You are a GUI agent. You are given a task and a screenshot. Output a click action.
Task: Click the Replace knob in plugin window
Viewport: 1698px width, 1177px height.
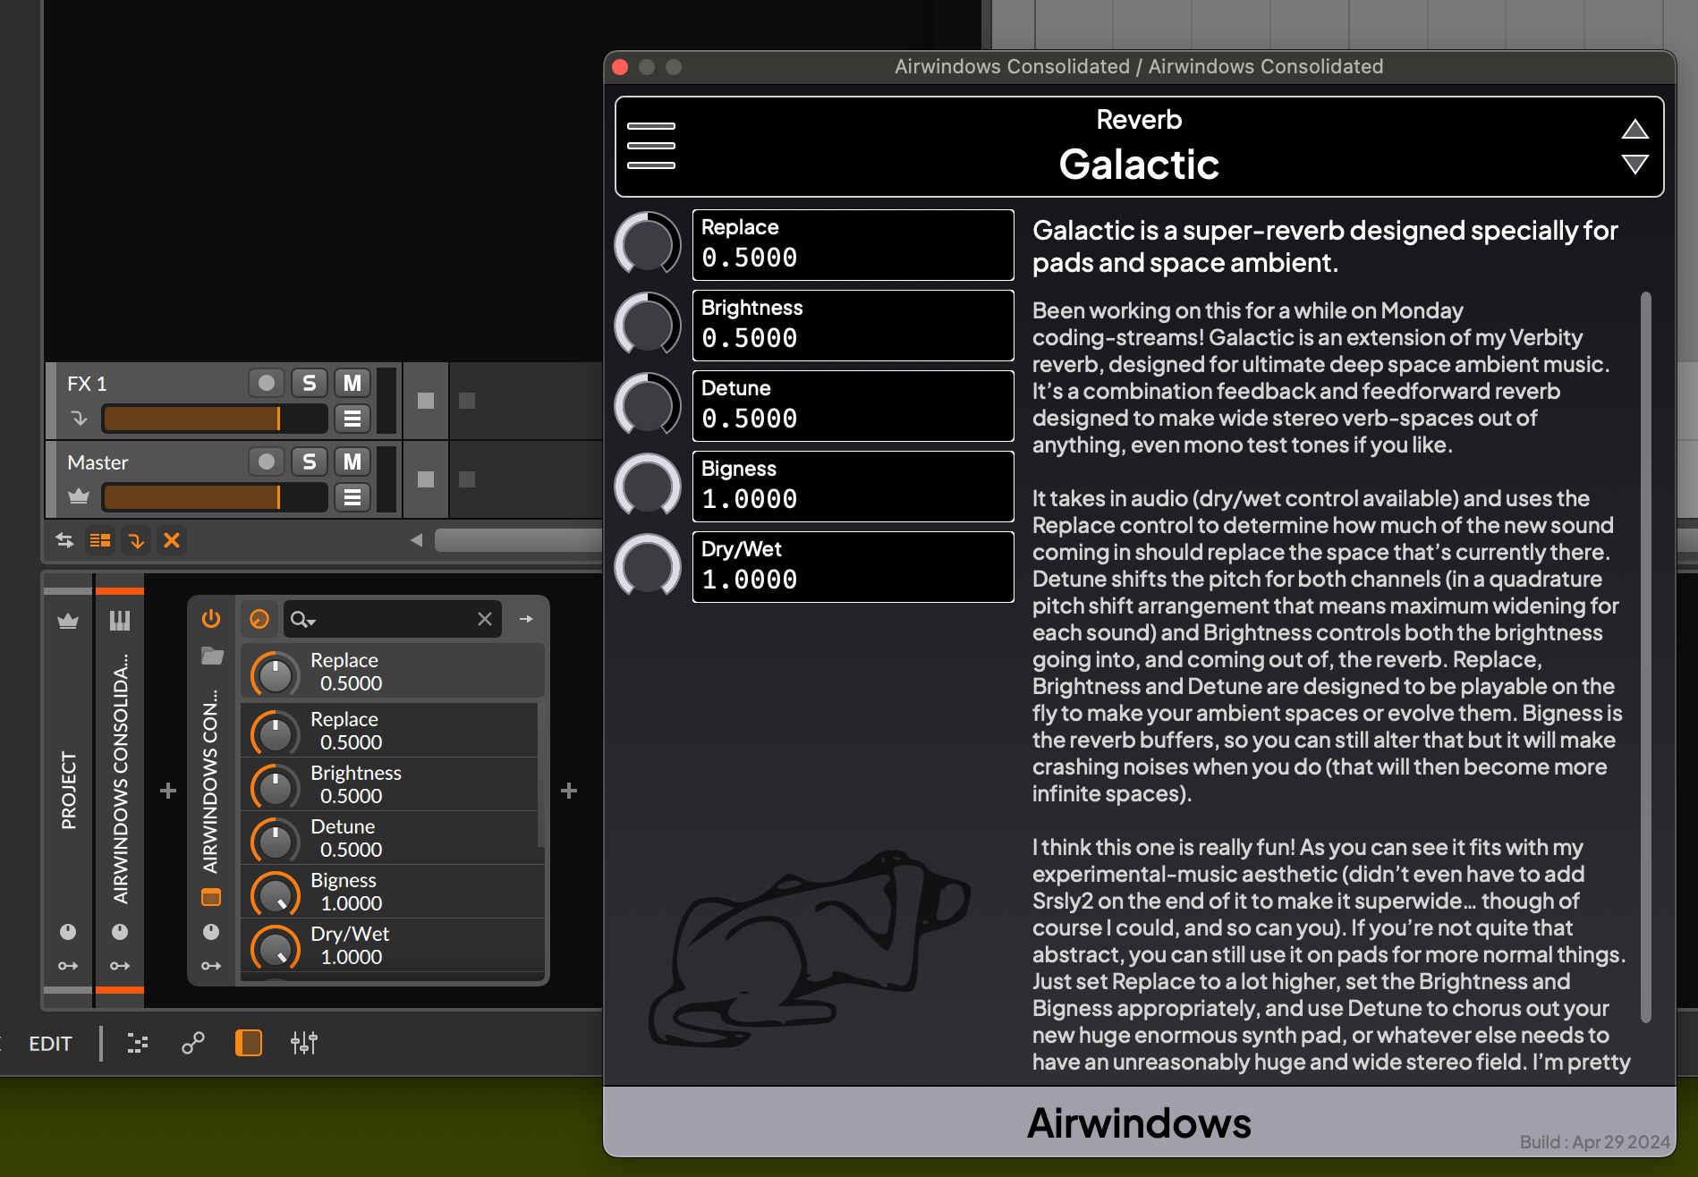(648, 244)
